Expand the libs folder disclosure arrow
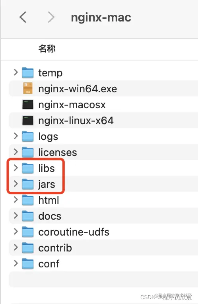Viewport: 198px width, 304px height. click(16, 168)
